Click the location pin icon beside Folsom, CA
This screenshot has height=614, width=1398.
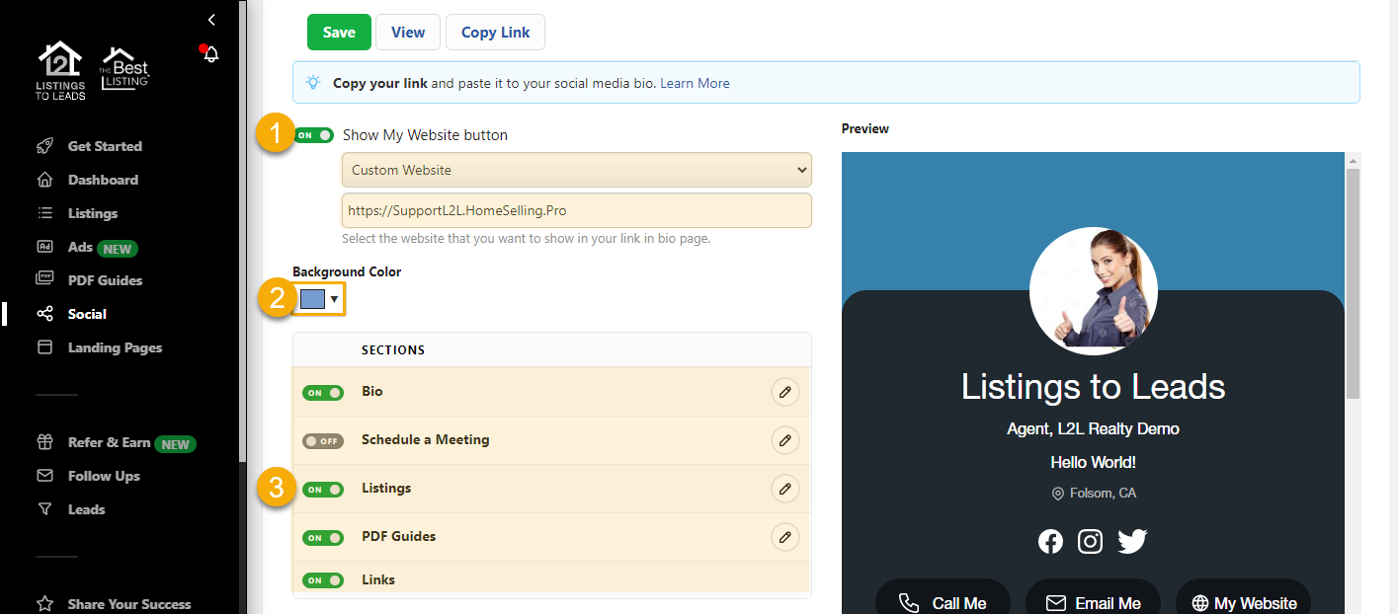(x=1057, y=494)
